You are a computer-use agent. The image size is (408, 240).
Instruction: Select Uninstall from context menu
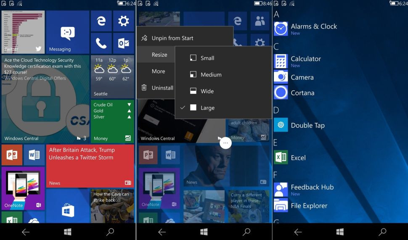point(156,87)
